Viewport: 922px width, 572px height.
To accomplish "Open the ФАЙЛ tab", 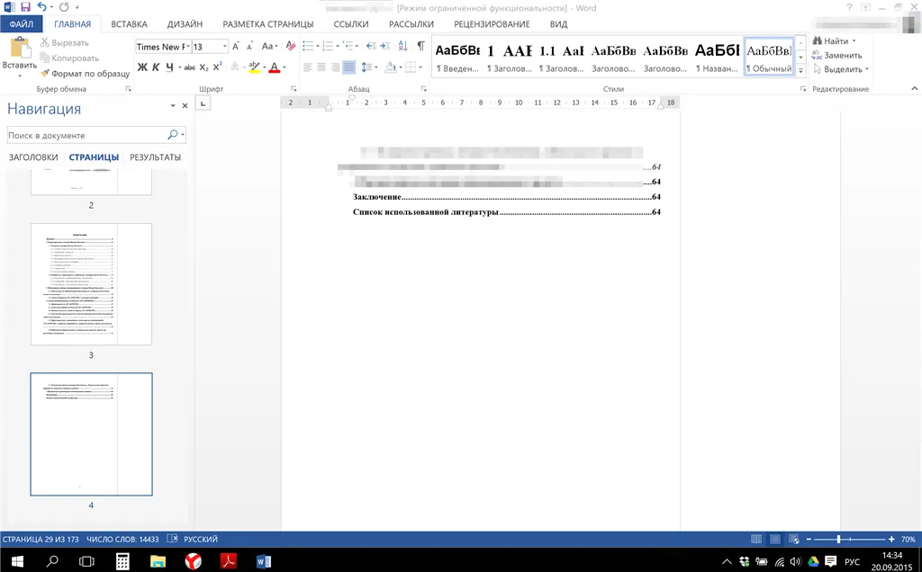I will 22,24.
